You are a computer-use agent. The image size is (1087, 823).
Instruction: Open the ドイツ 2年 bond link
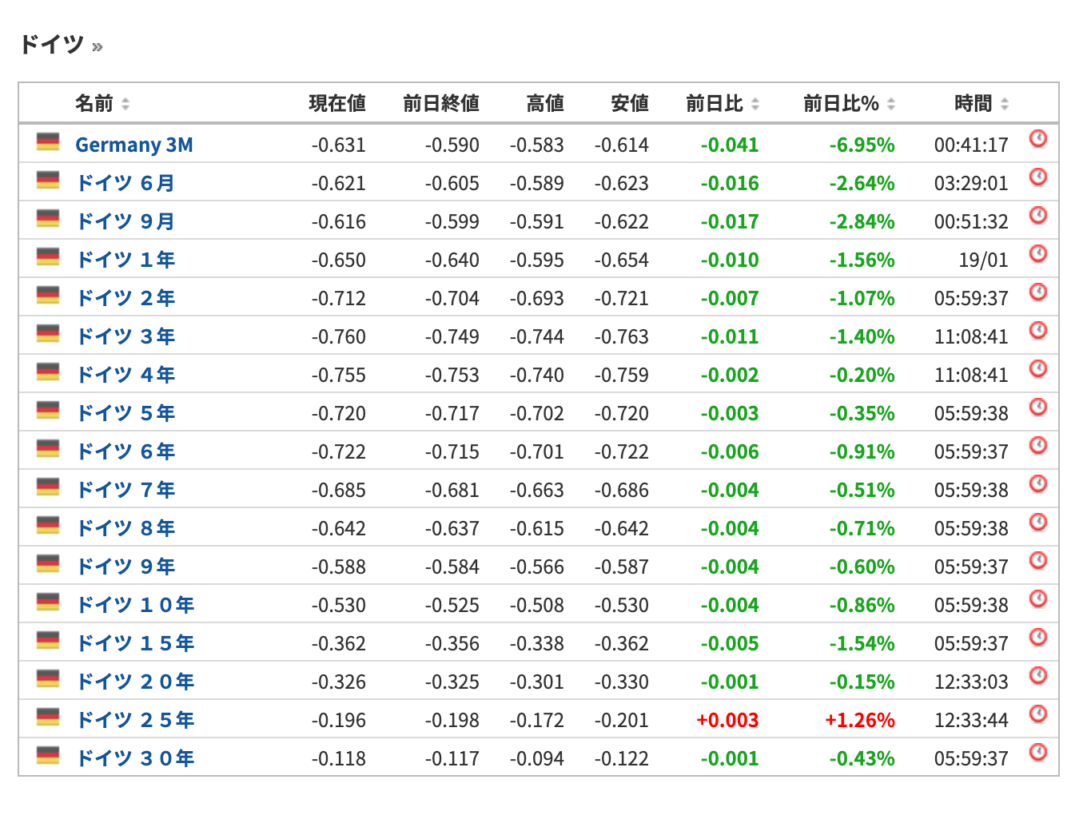125,298
